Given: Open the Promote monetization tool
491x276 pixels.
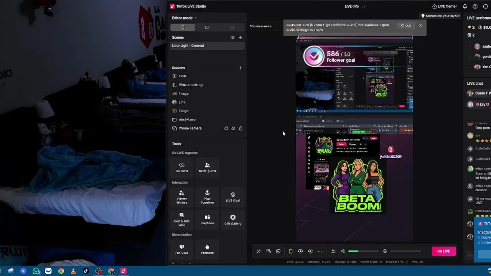Looking at the screenshot, I should tap(207, 249).
